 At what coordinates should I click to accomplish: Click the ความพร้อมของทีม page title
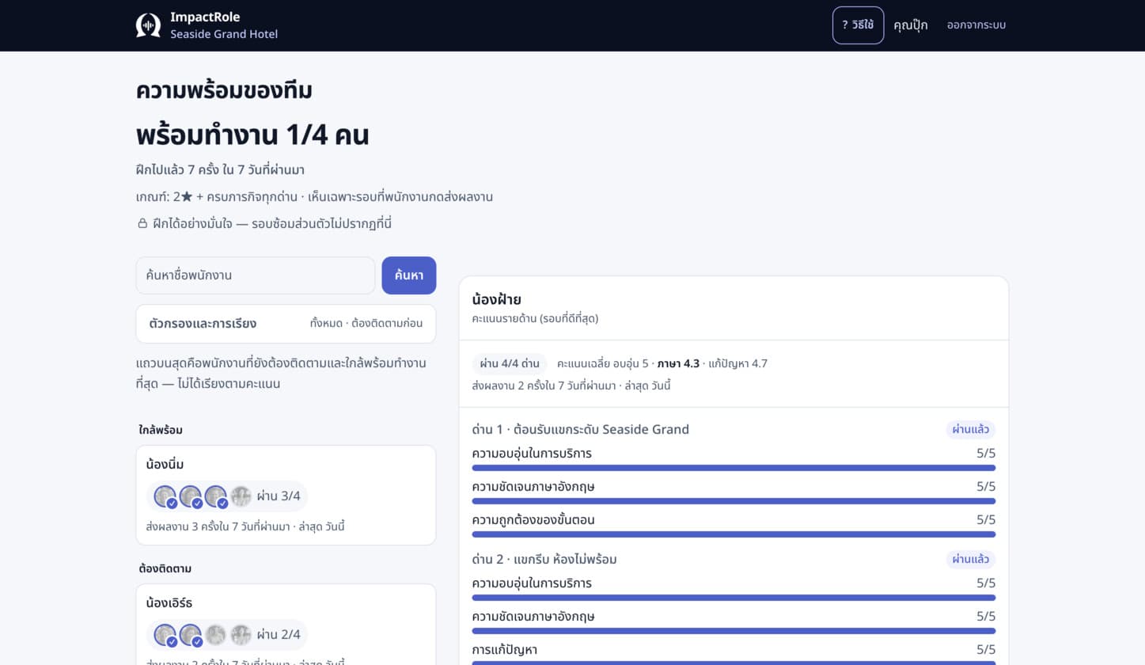tap(224, 91)
